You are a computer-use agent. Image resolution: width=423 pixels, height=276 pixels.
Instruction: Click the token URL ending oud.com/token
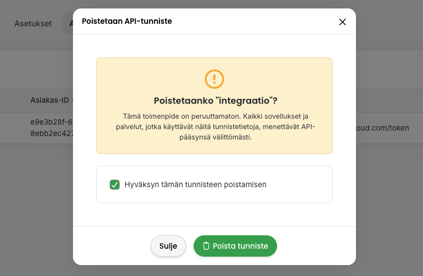(382, 128)
